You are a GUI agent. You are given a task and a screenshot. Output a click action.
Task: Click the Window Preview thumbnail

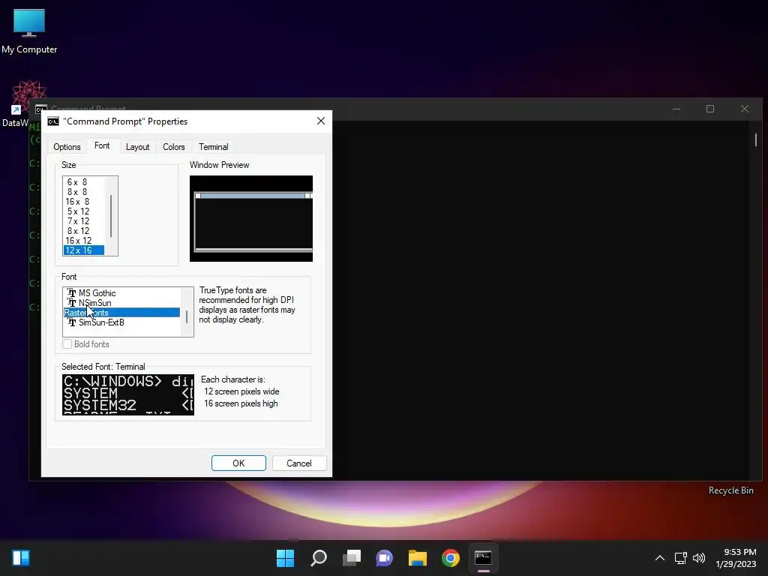(251, 218)
